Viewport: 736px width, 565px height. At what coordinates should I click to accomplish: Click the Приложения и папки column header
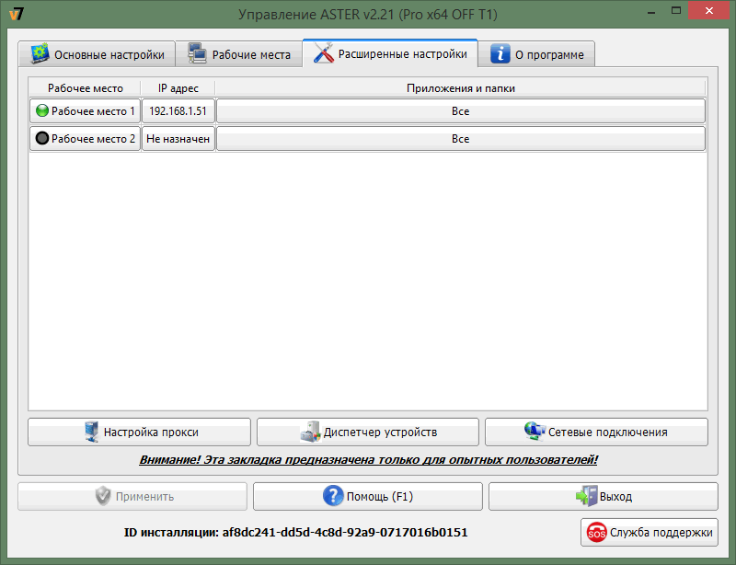pyautogui.click(x=461, y=87)
